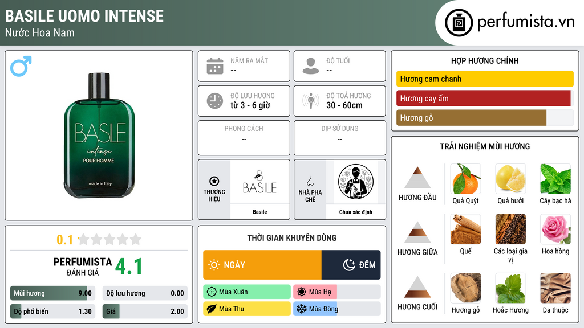Click the star badge icon above Thương hiệu
This screenshot has height=328, width=584.
pyautogui.click(x=214, y=181)
